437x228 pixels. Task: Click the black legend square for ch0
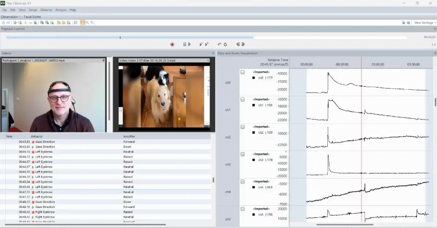click(x=253, y=78)
